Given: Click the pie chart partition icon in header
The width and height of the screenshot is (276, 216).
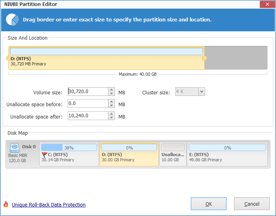Looking at the screenshot, I should [x=12, y=19].
